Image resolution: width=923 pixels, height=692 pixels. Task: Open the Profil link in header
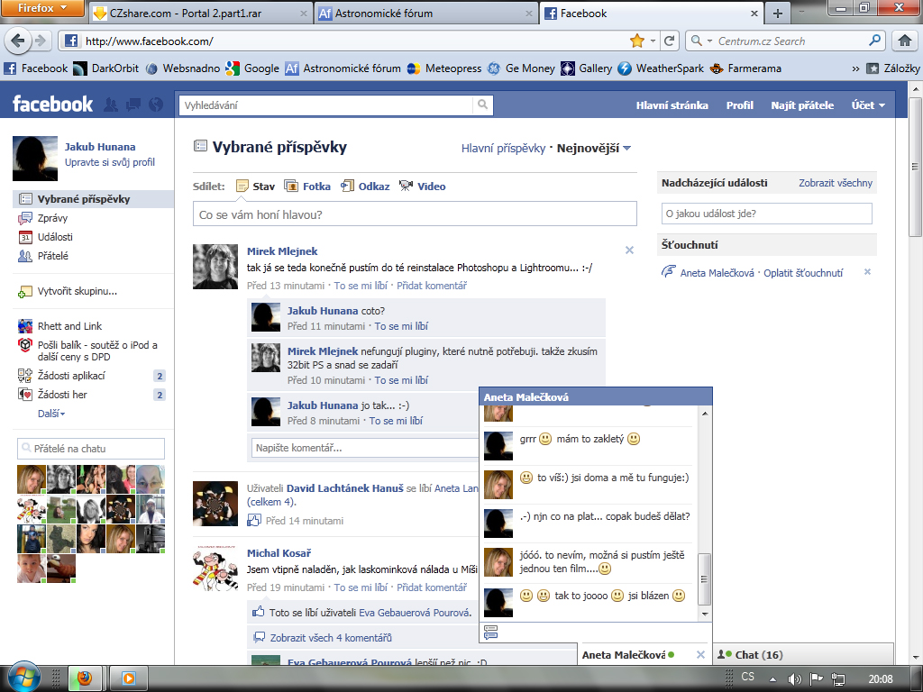739,105
